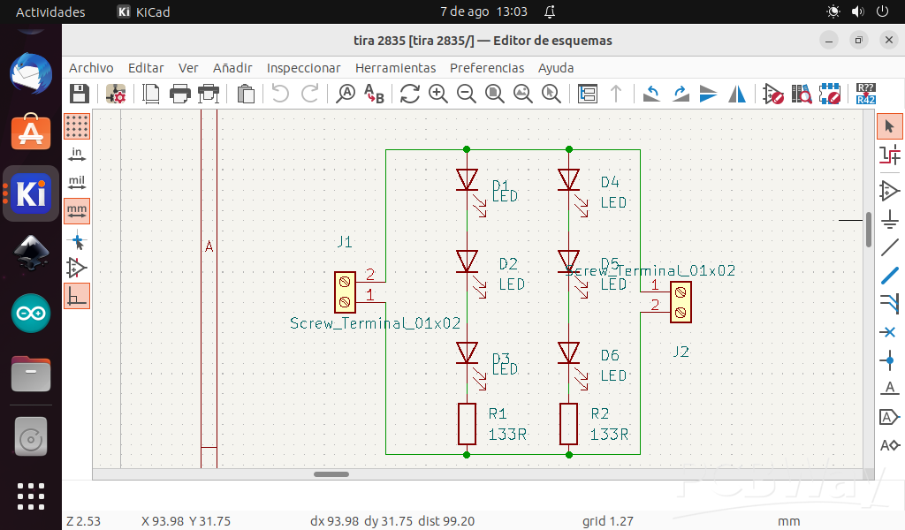
Task: Rotate the selection counter-clockwise
Action: [651, 94]
